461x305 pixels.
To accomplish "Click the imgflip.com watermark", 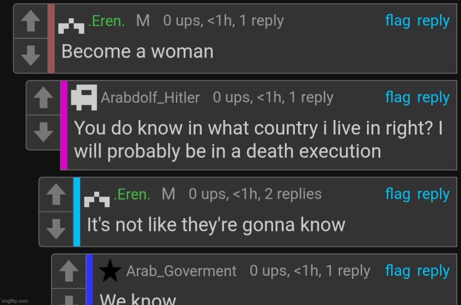I will pos(15,301).
